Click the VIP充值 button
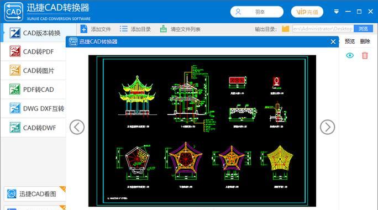 [307, 12]
